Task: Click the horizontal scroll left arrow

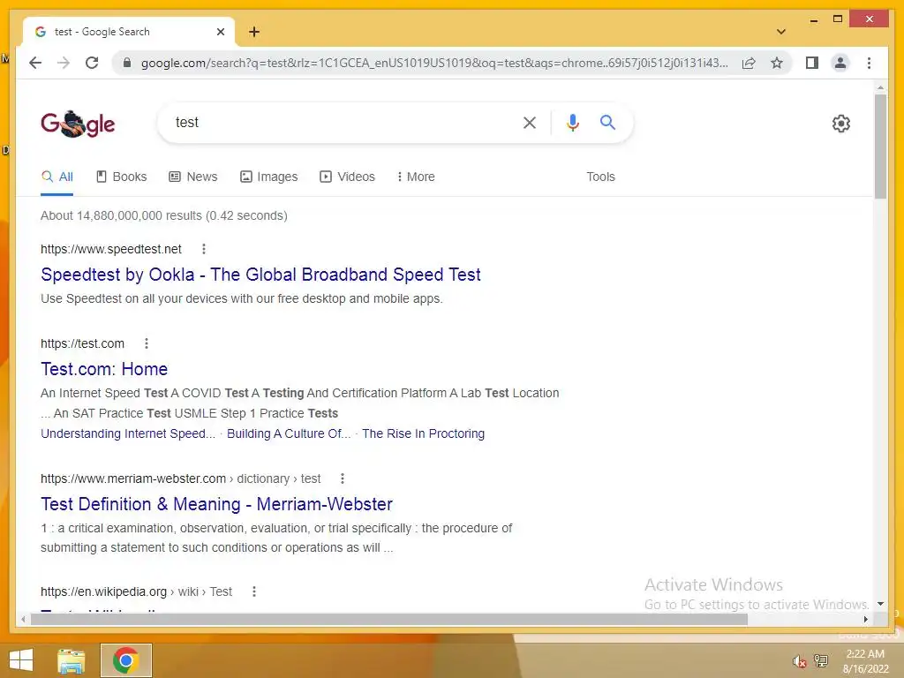Action: (23, 619)
